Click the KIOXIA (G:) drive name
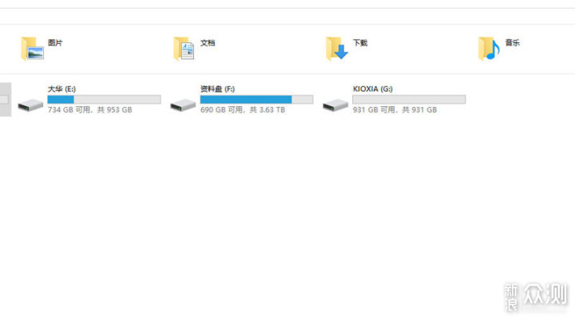Image resolution: width=575 pixels, height=319 pixels. pos(373,89)
